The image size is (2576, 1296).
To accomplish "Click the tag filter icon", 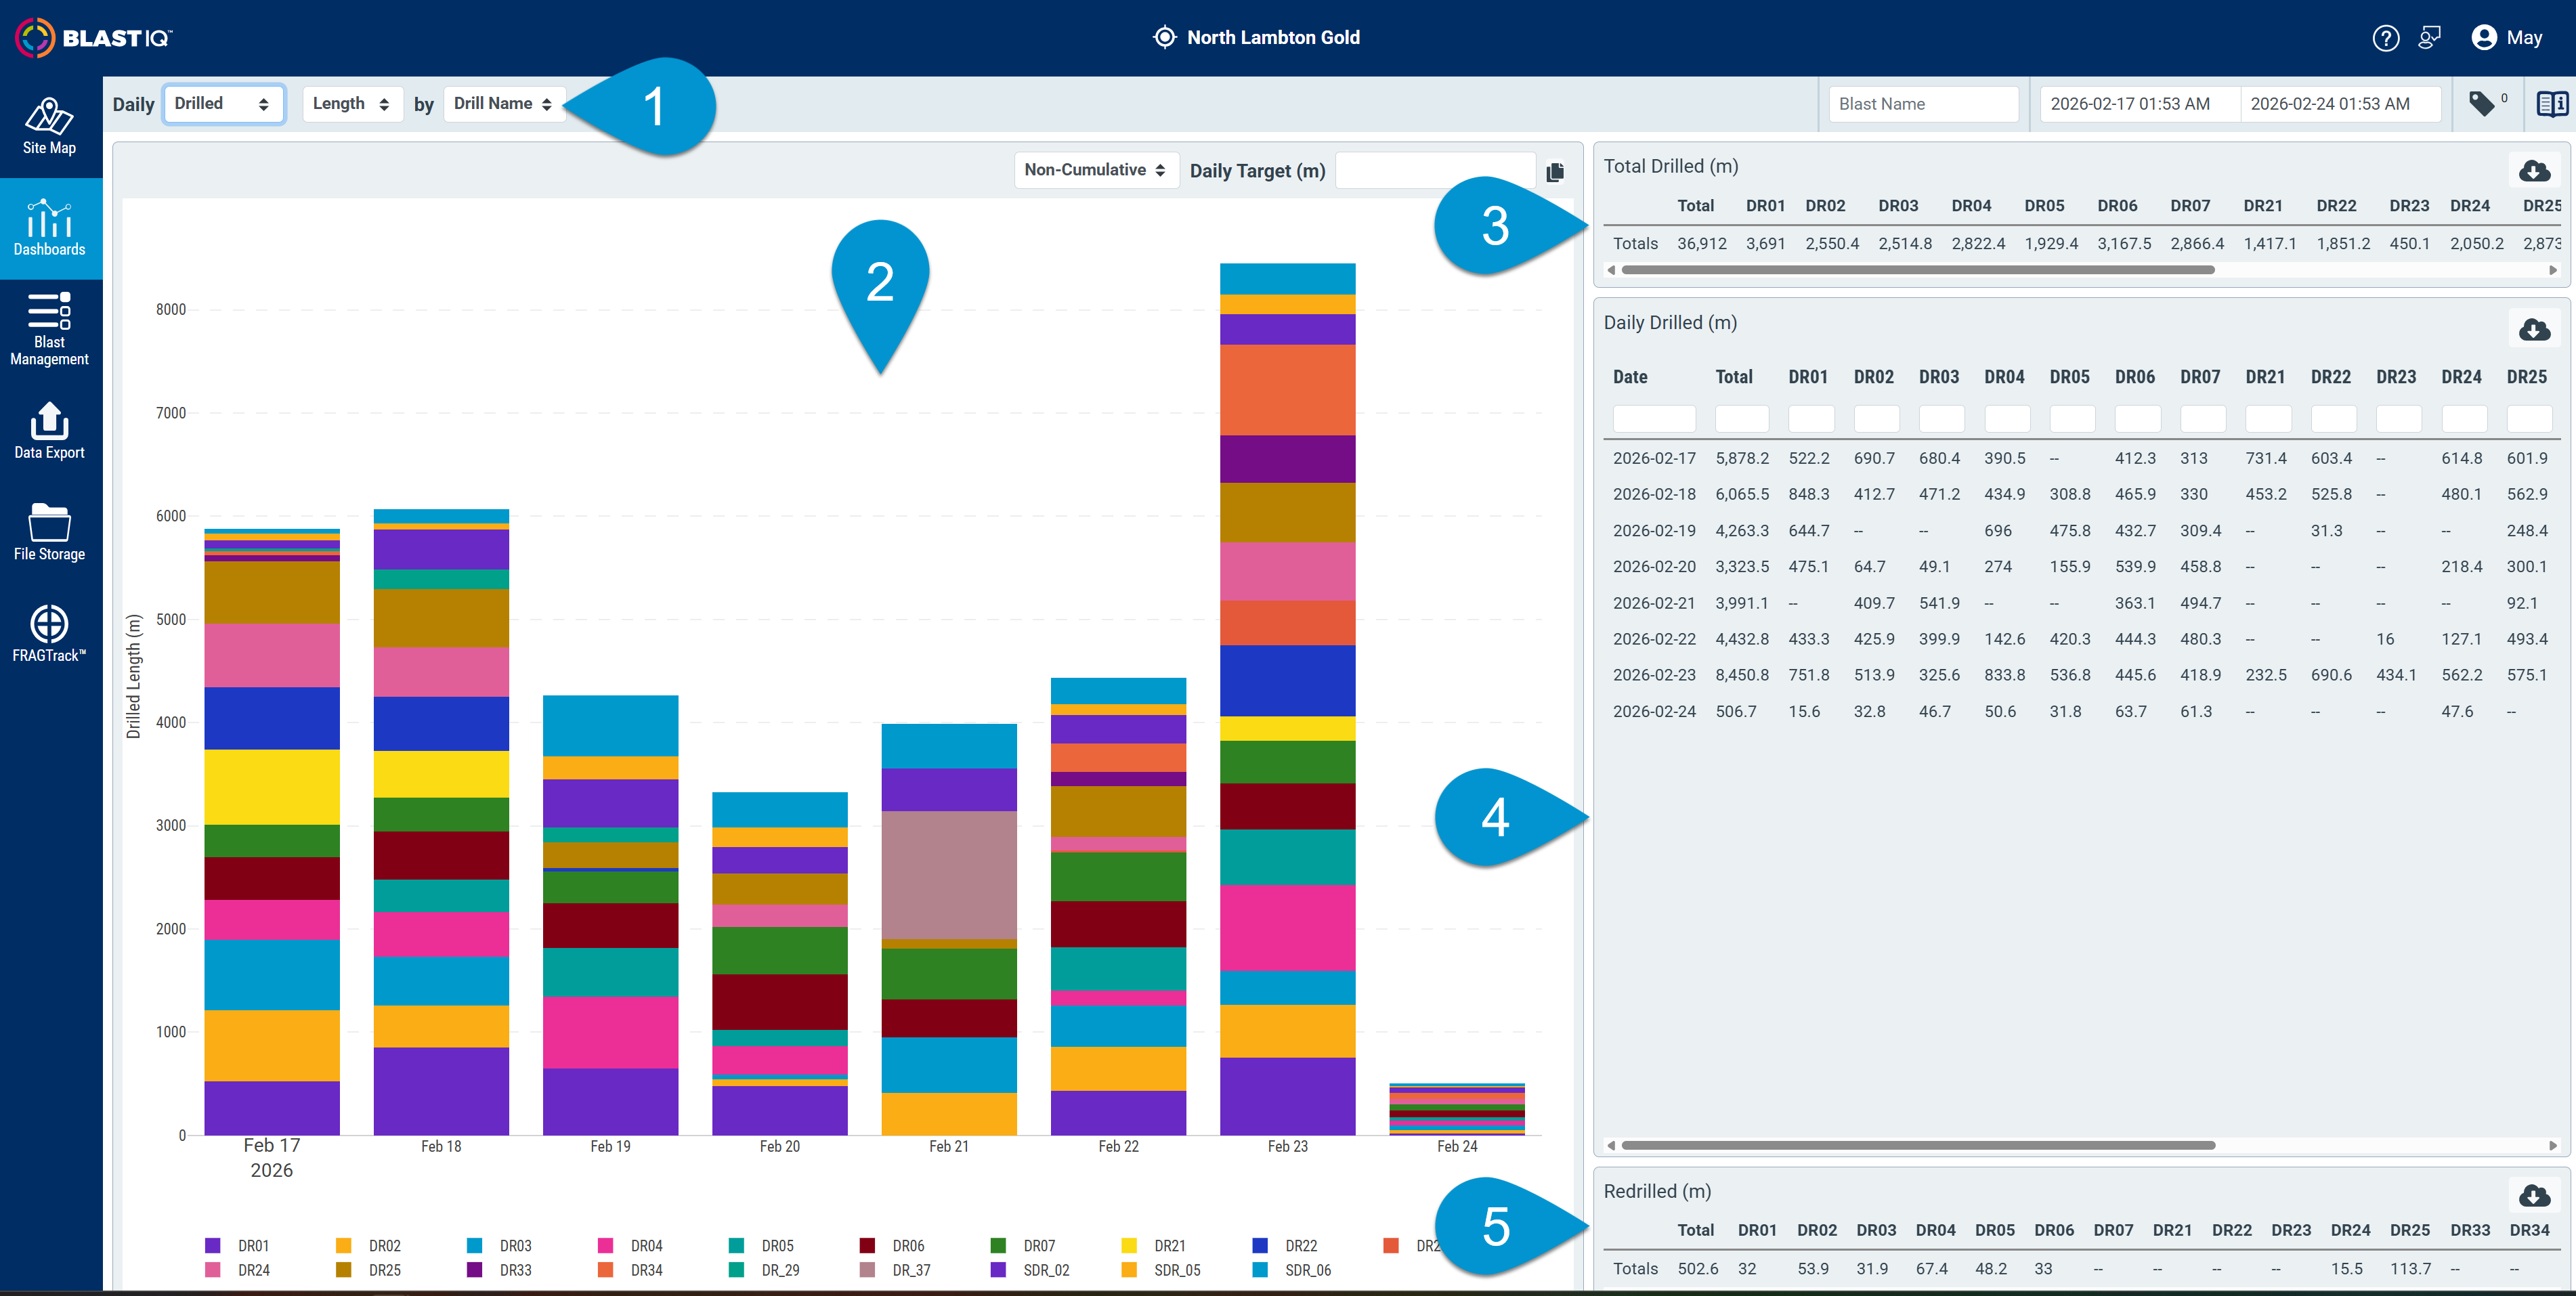I will (2481, 103).
